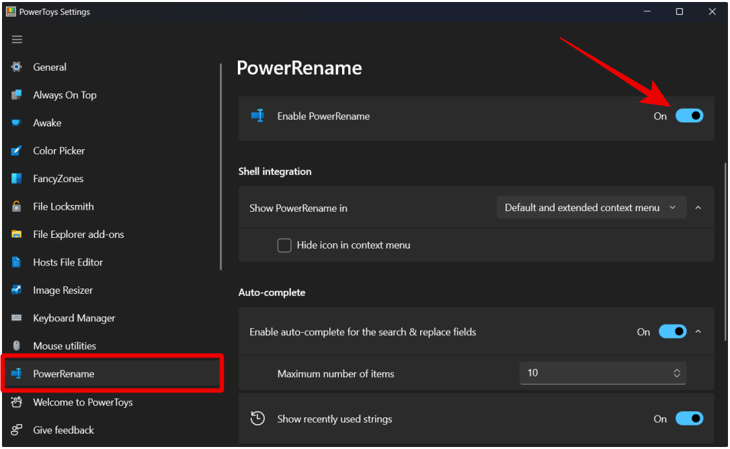Toggle auto-complete for search & replace fields

coord(672,331)
